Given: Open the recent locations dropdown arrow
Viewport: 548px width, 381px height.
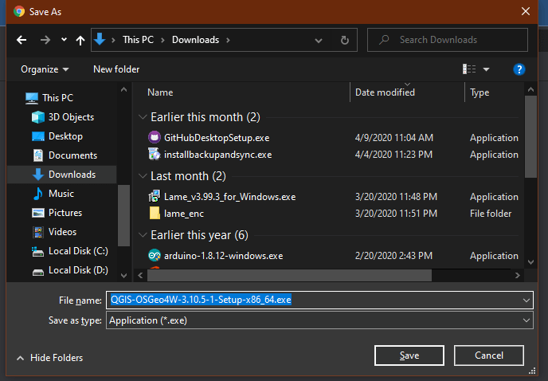Looking at the screenshot, I should pos(64,40).
